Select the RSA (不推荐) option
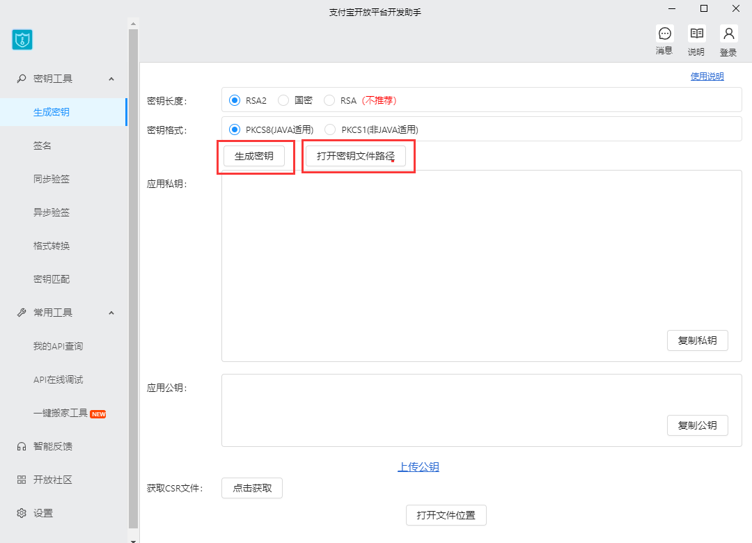 coord(329,100)
